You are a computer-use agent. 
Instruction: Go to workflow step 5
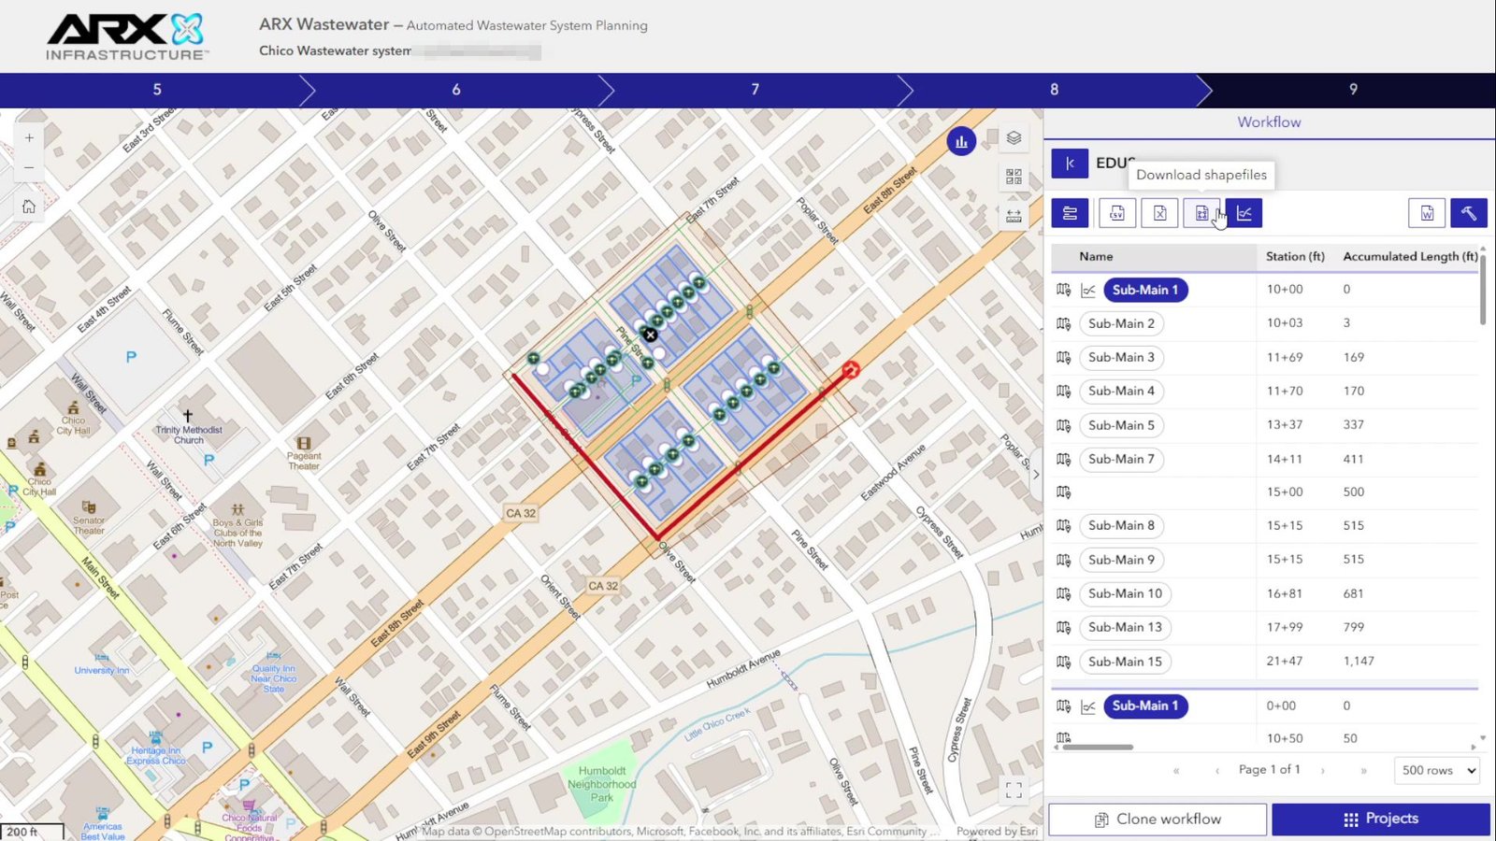coord(157,90)
